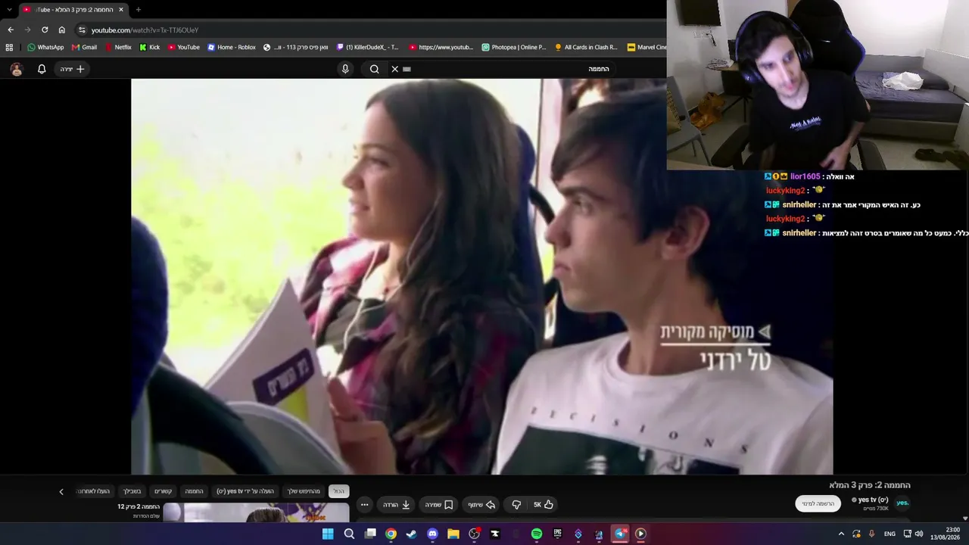
Task: Open more actions three-dot menu
Action: click(x=364, y=505)
